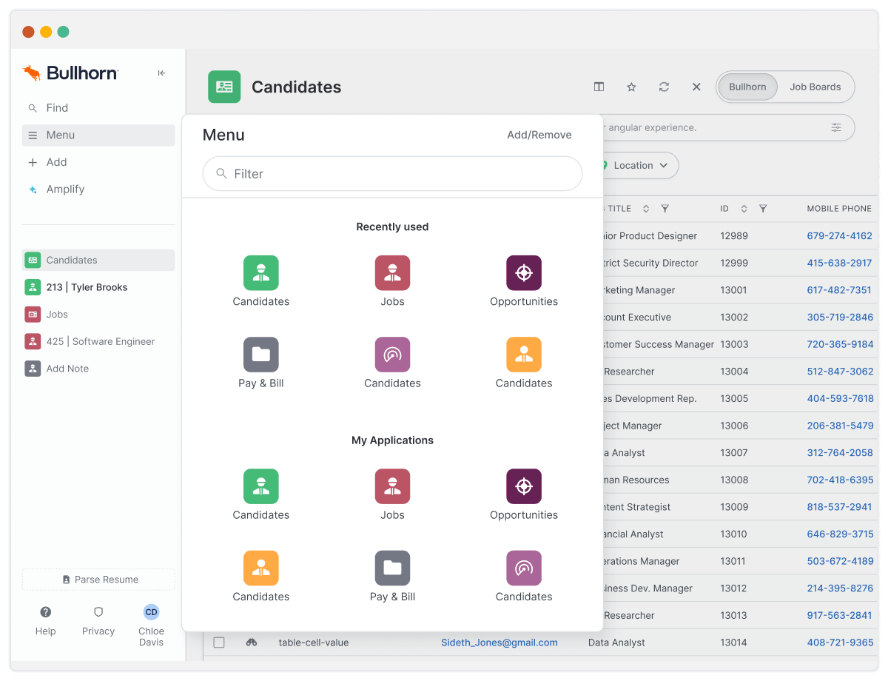Sort the table by ID column arrows
This screenshot has height=681, width=888.
coord(744,209)
